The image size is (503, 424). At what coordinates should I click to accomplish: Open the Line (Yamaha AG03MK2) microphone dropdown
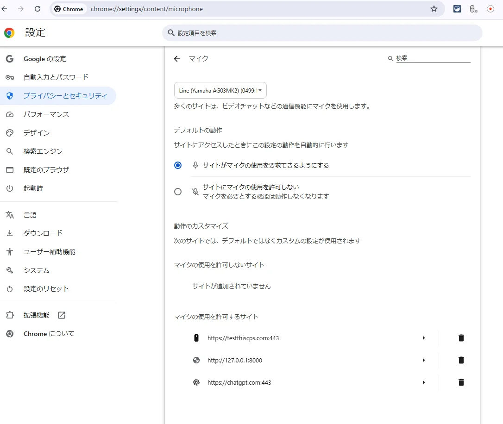pos(220,90)
